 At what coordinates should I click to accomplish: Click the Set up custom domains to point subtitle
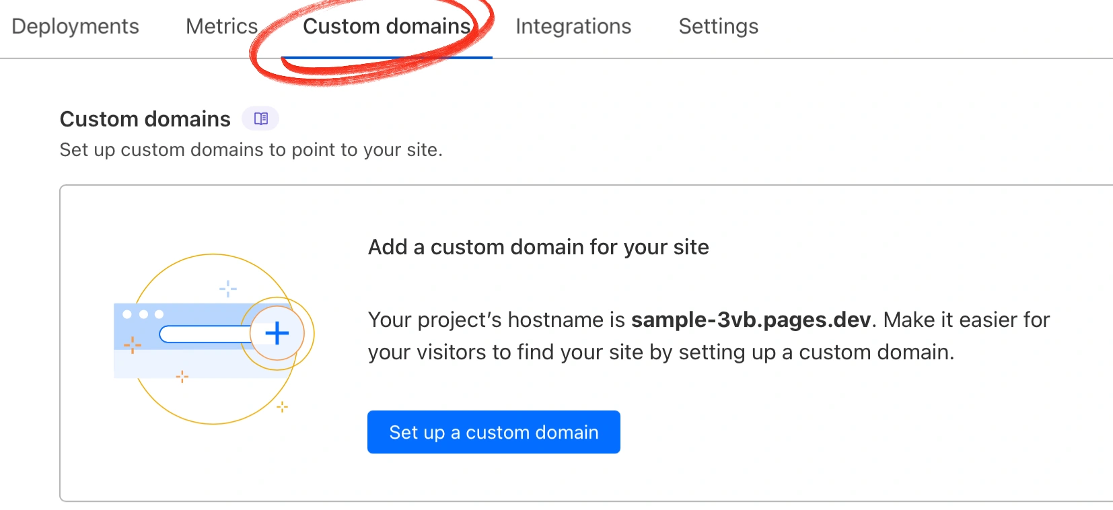(250, 149)
